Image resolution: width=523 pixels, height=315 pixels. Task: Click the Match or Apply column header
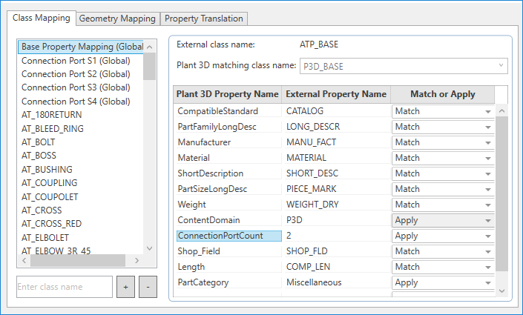coord(443,94)
